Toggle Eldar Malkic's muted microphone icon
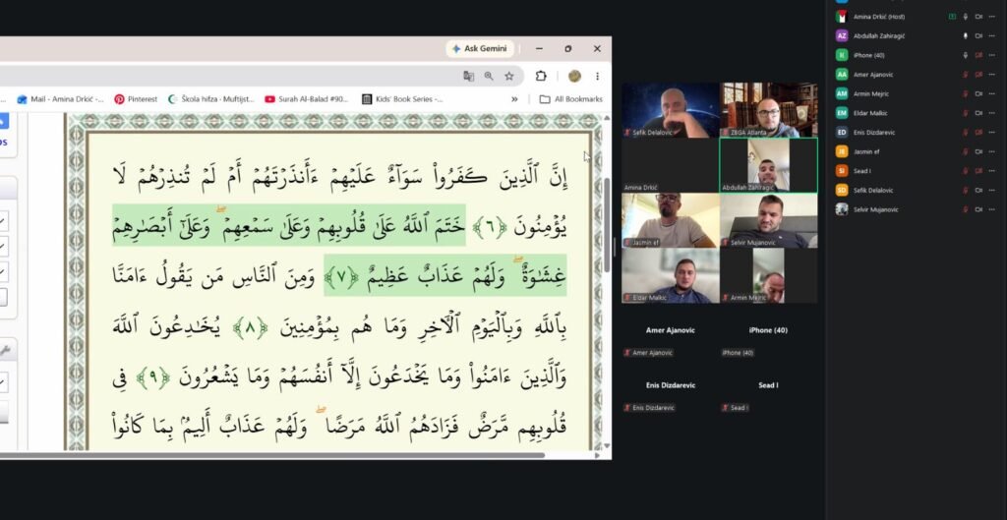 (x=966, y=113)
